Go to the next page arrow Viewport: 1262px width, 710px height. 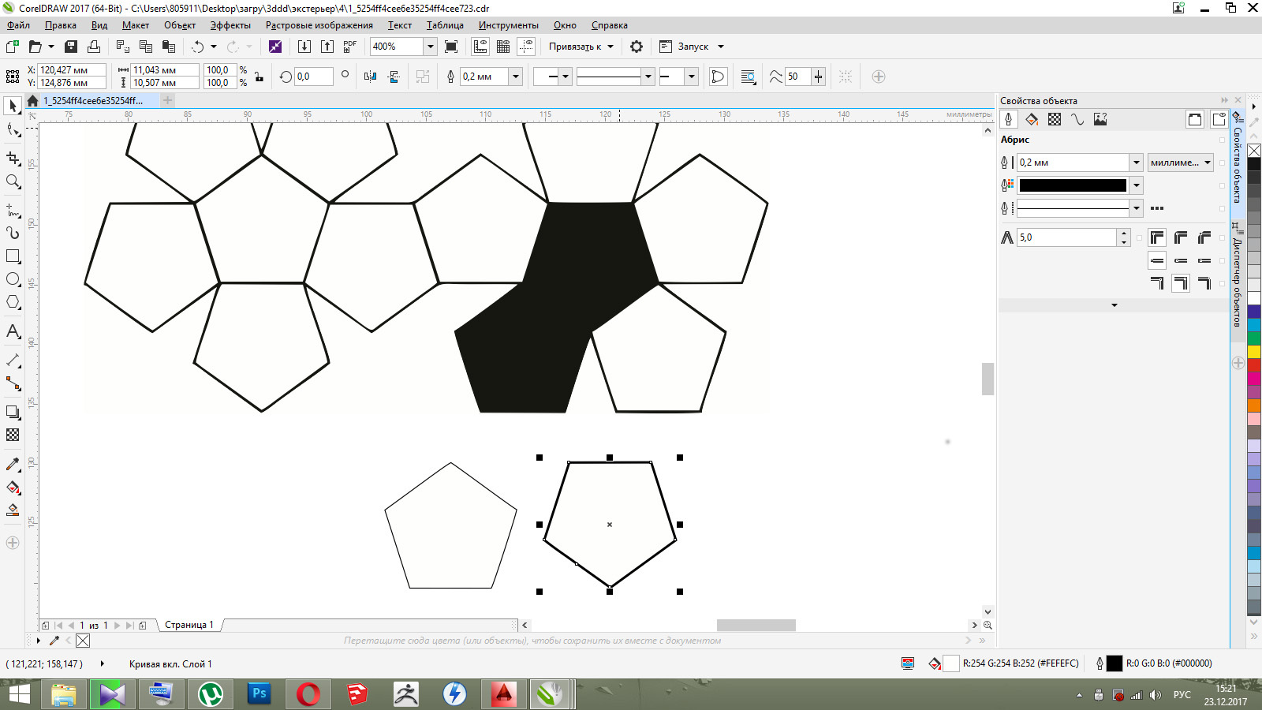pyautogui.click(x=117, y=625)
